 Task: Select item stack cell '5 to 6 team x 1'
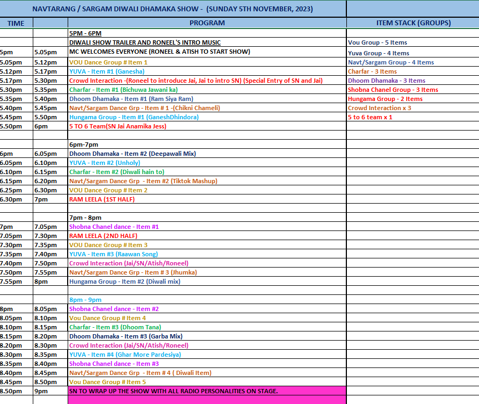point(413,117)
